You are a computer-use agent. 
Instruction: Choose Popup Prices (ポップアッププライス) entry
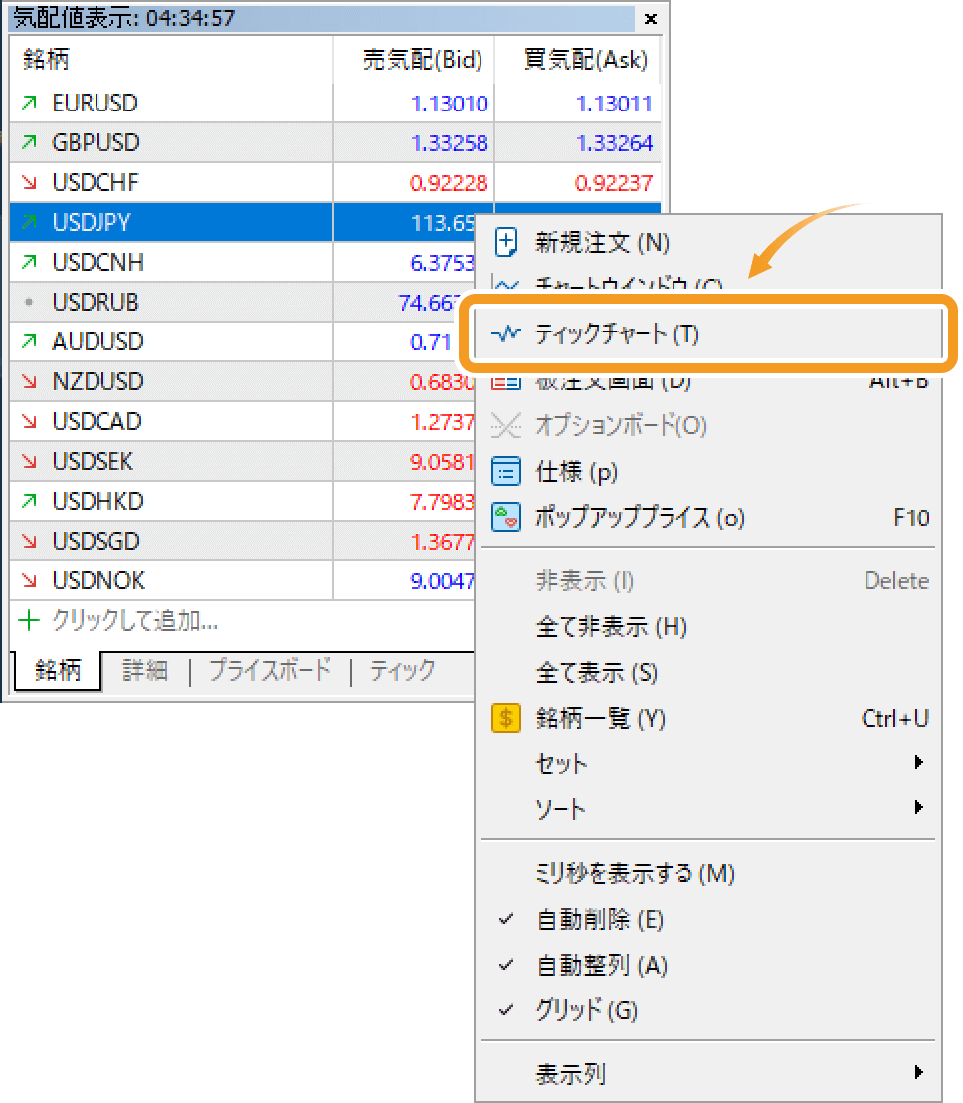pyautogui.click(x=708, y=517)
